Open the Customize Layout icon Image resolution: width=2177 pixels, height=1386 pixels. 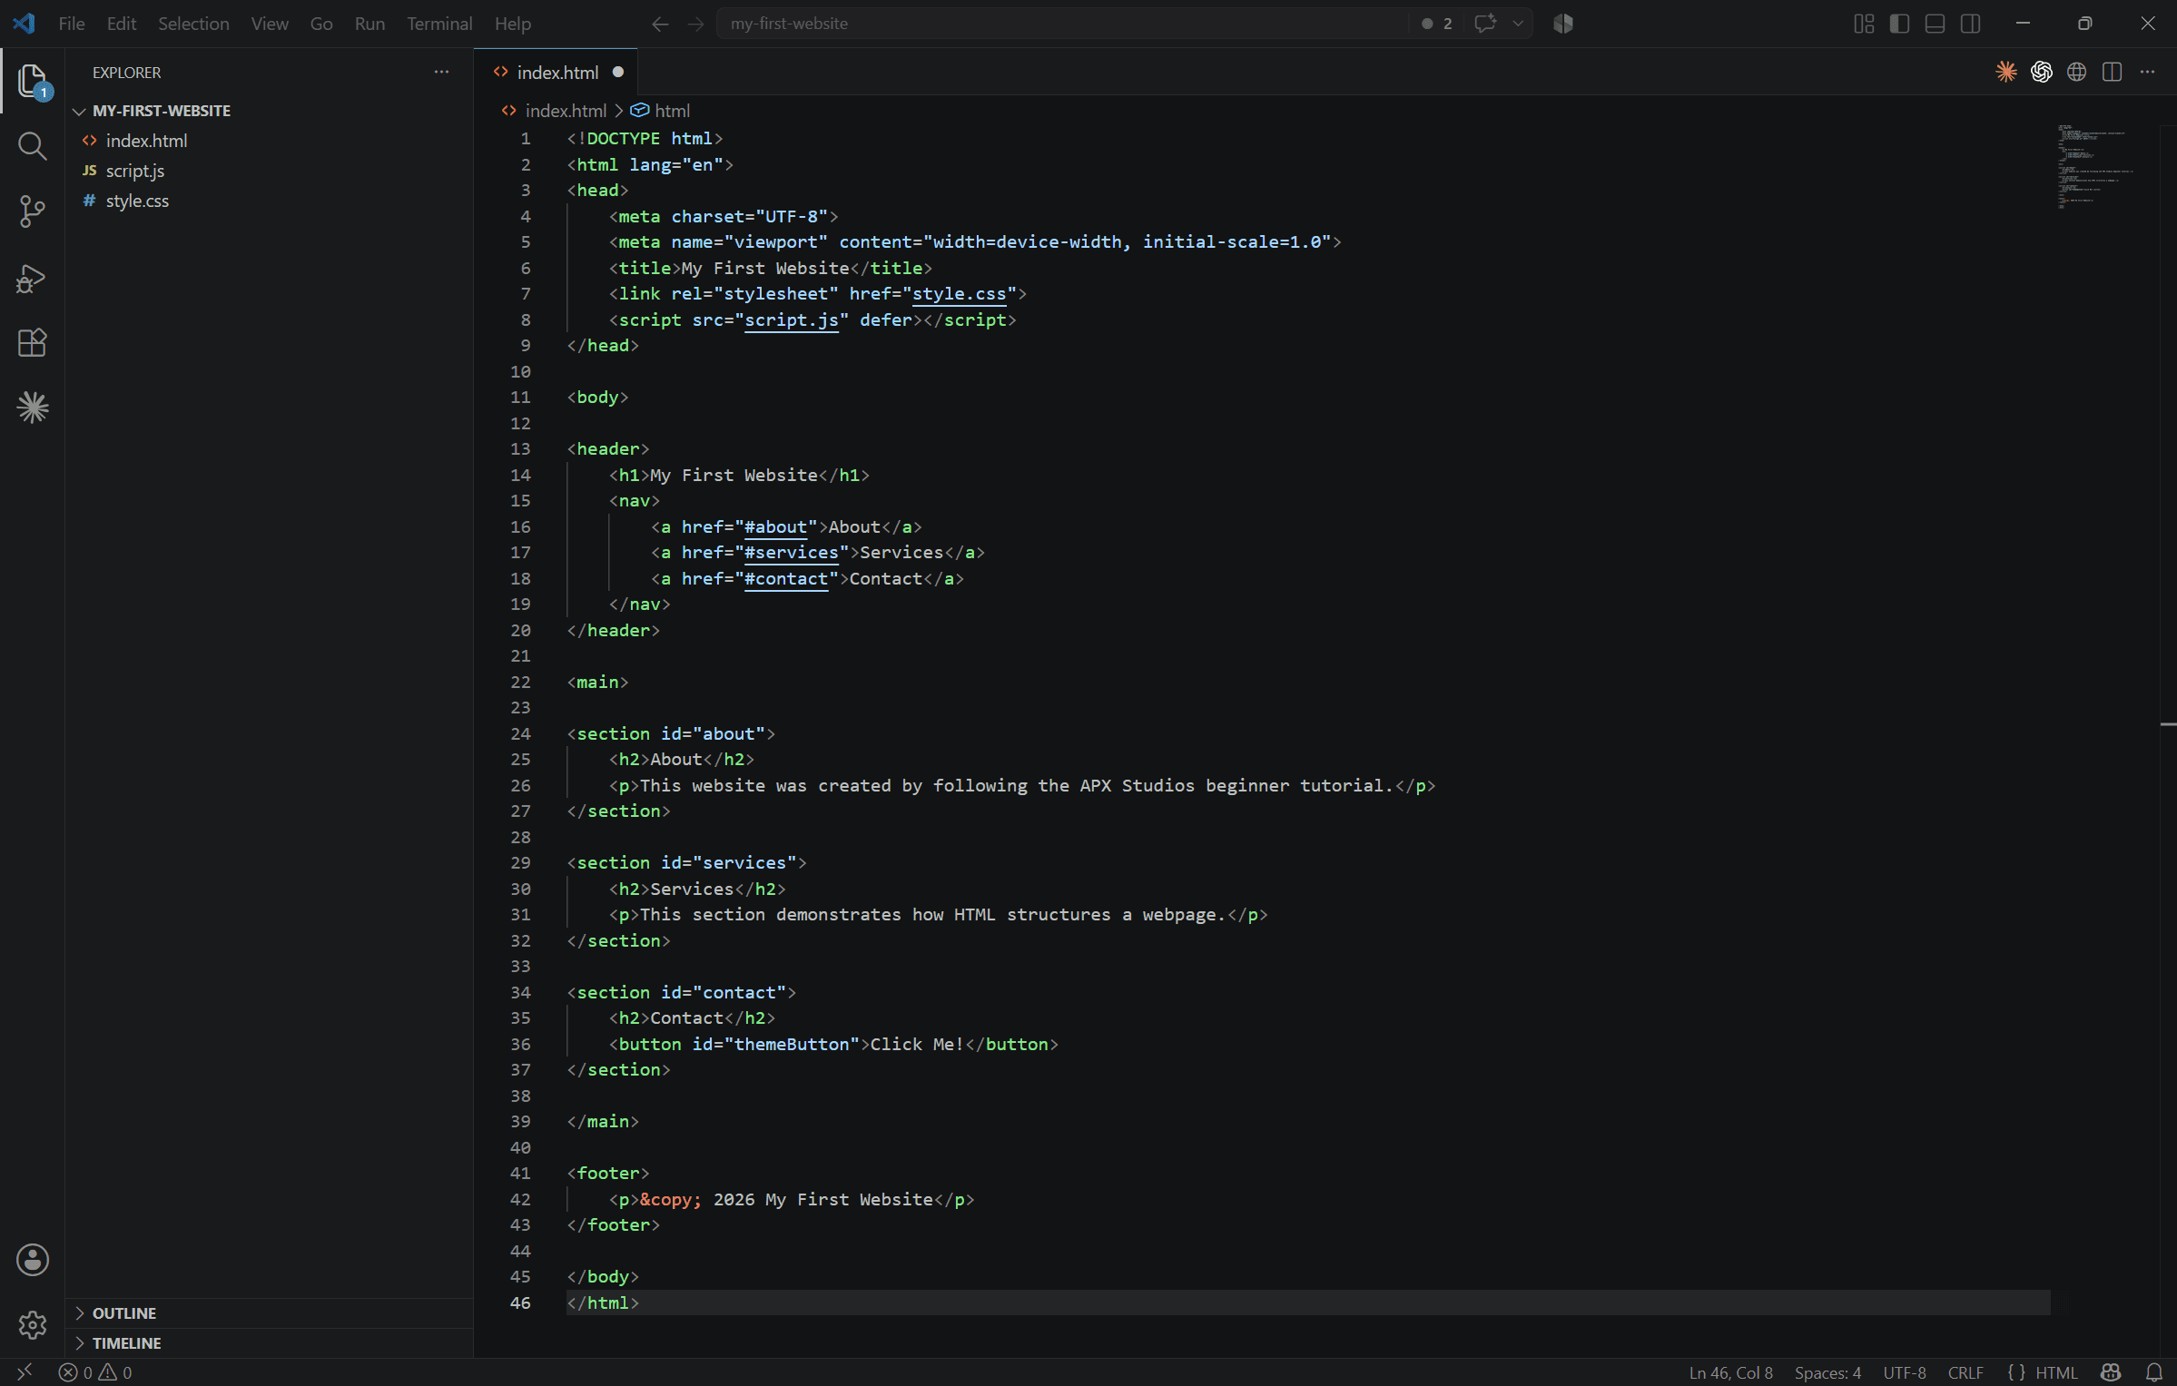(1864, 24)
